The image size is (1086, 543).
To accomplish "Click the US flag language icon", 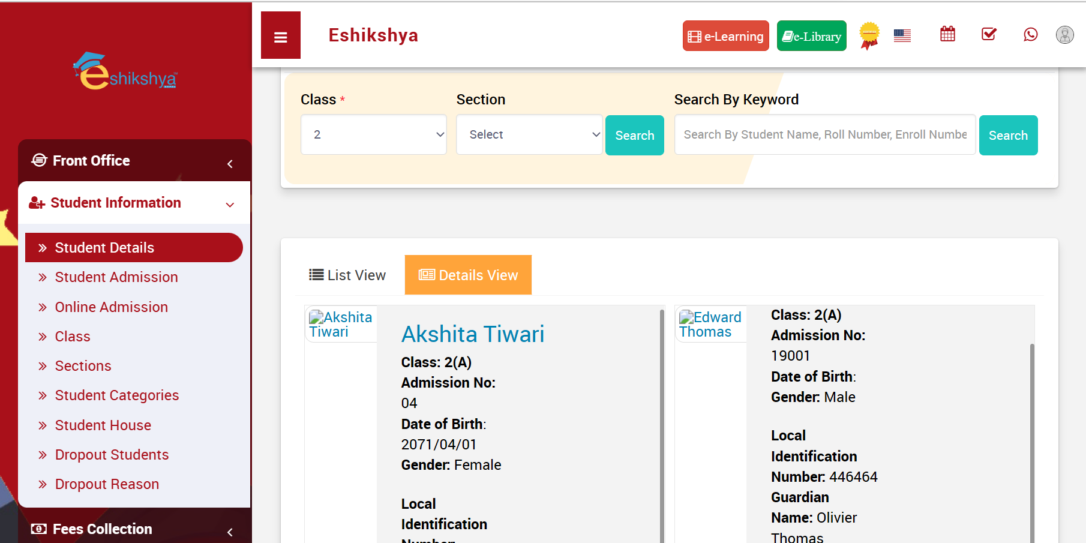I will click(x=902, y=35).
